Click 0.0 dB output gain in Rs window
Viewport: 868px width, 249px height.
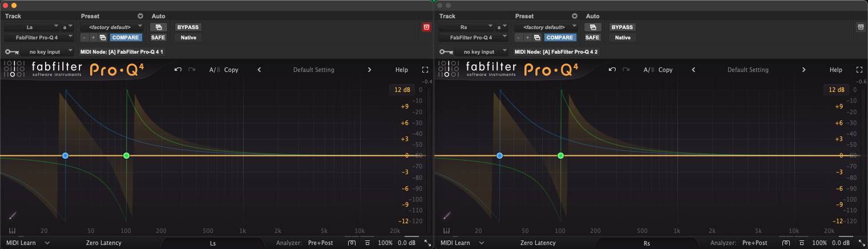click(x=841, y=243)
